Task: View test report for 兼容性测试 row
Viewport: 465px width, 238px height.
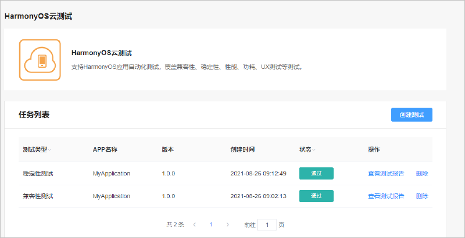Action: click(386, 196)
